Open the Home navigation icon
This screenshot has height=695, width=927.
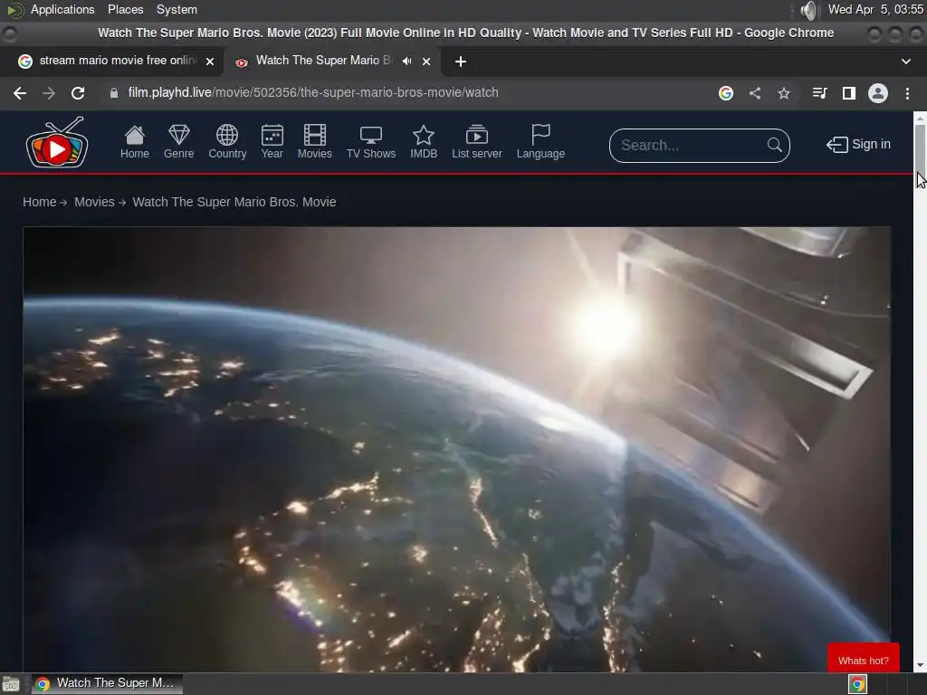[x=135, y=142]
